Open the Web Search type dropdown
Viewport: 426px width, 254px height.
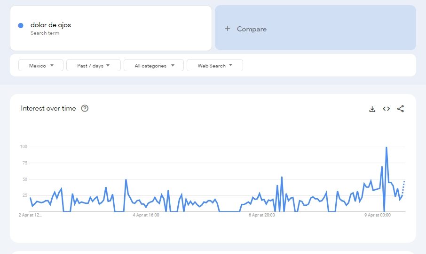[215, 65]
